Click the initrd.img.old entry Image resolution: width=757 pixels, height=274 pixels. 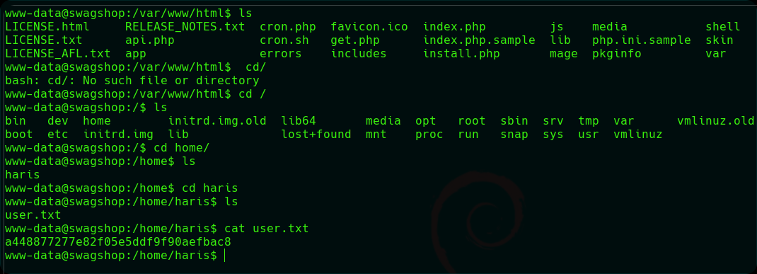217,120
